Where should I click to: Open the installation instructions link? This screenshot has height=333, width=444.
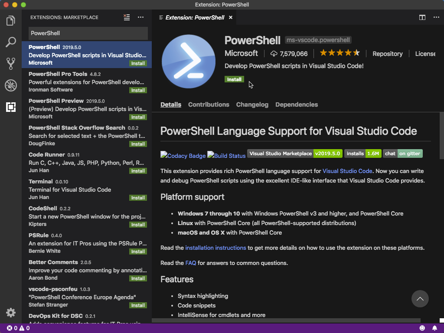(x=215, y=248)
